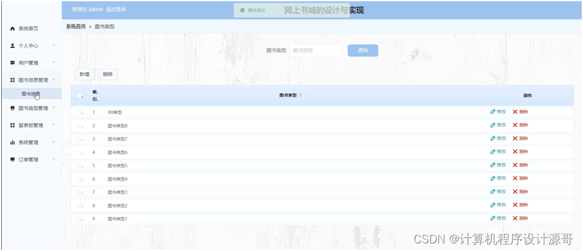Screen dimensions: 583x251
Task: Open the 用户管理 menu label
Action: [x=29, y=63]
